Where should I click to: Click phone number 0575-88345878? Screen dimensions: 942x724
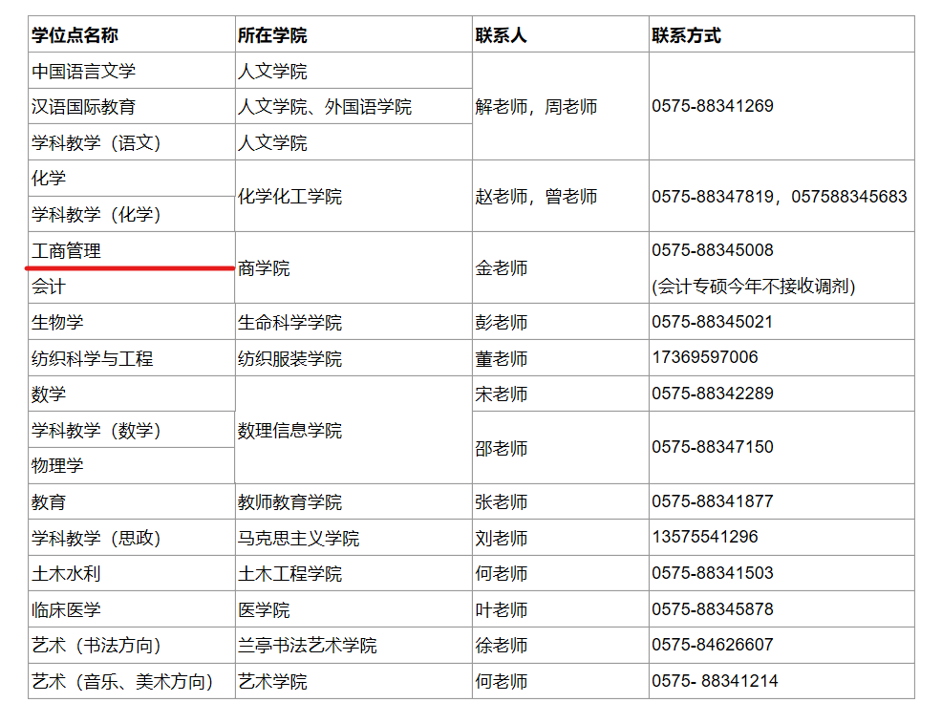[713, 608]
